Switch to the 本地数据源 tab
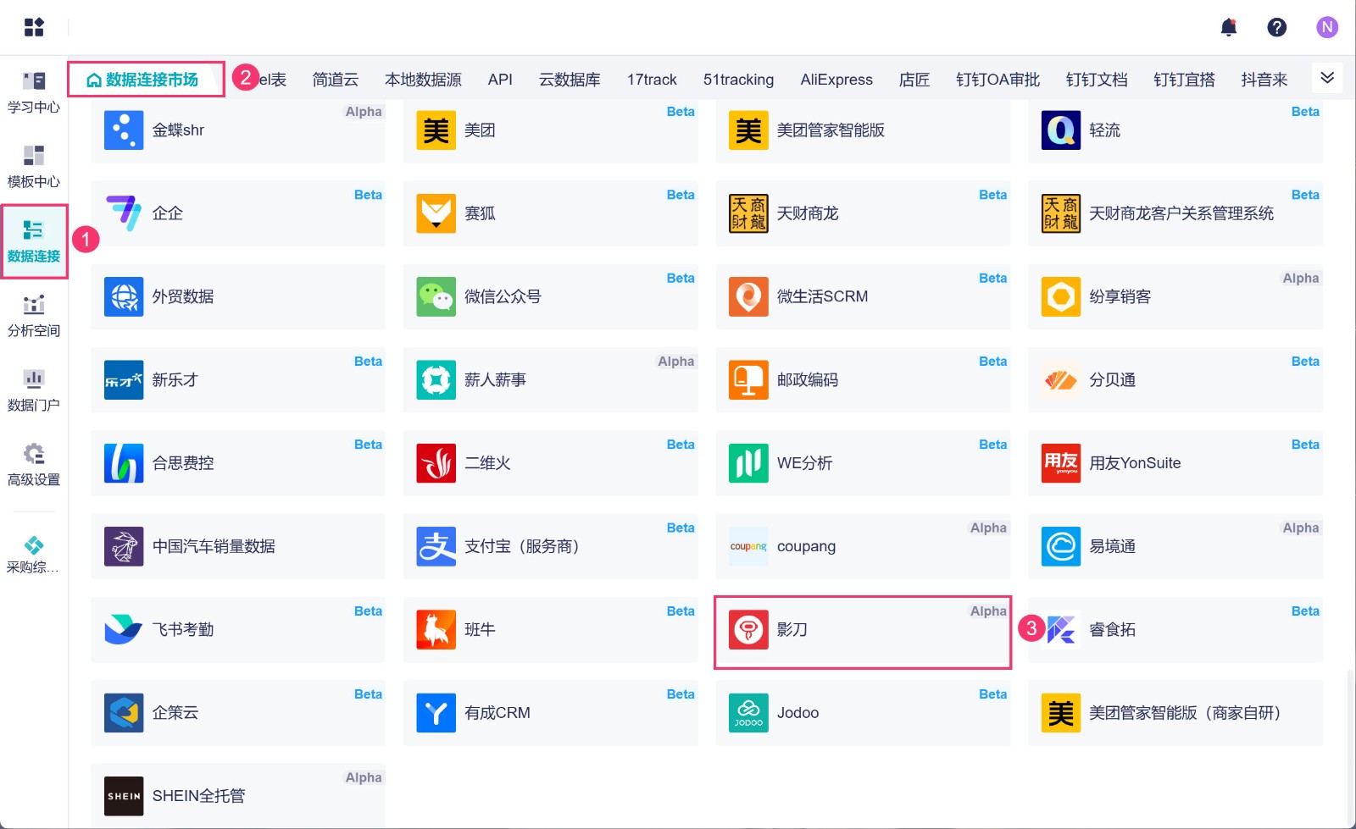Viewport: 1356px width, 829px height. pyautogui.click(x=423, y=80)
